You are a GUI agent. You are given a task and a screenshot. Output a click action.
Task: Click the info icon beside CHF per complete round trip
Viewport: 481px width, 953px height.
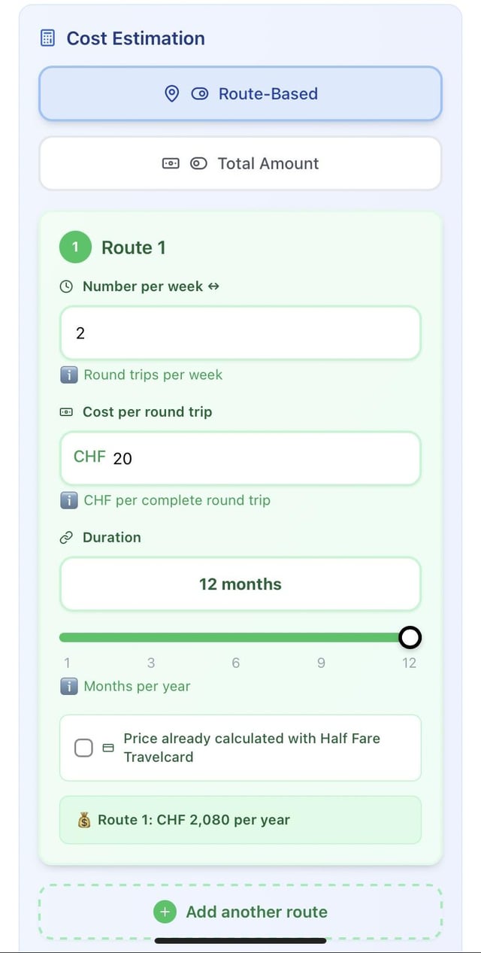[x=69, y=500]
